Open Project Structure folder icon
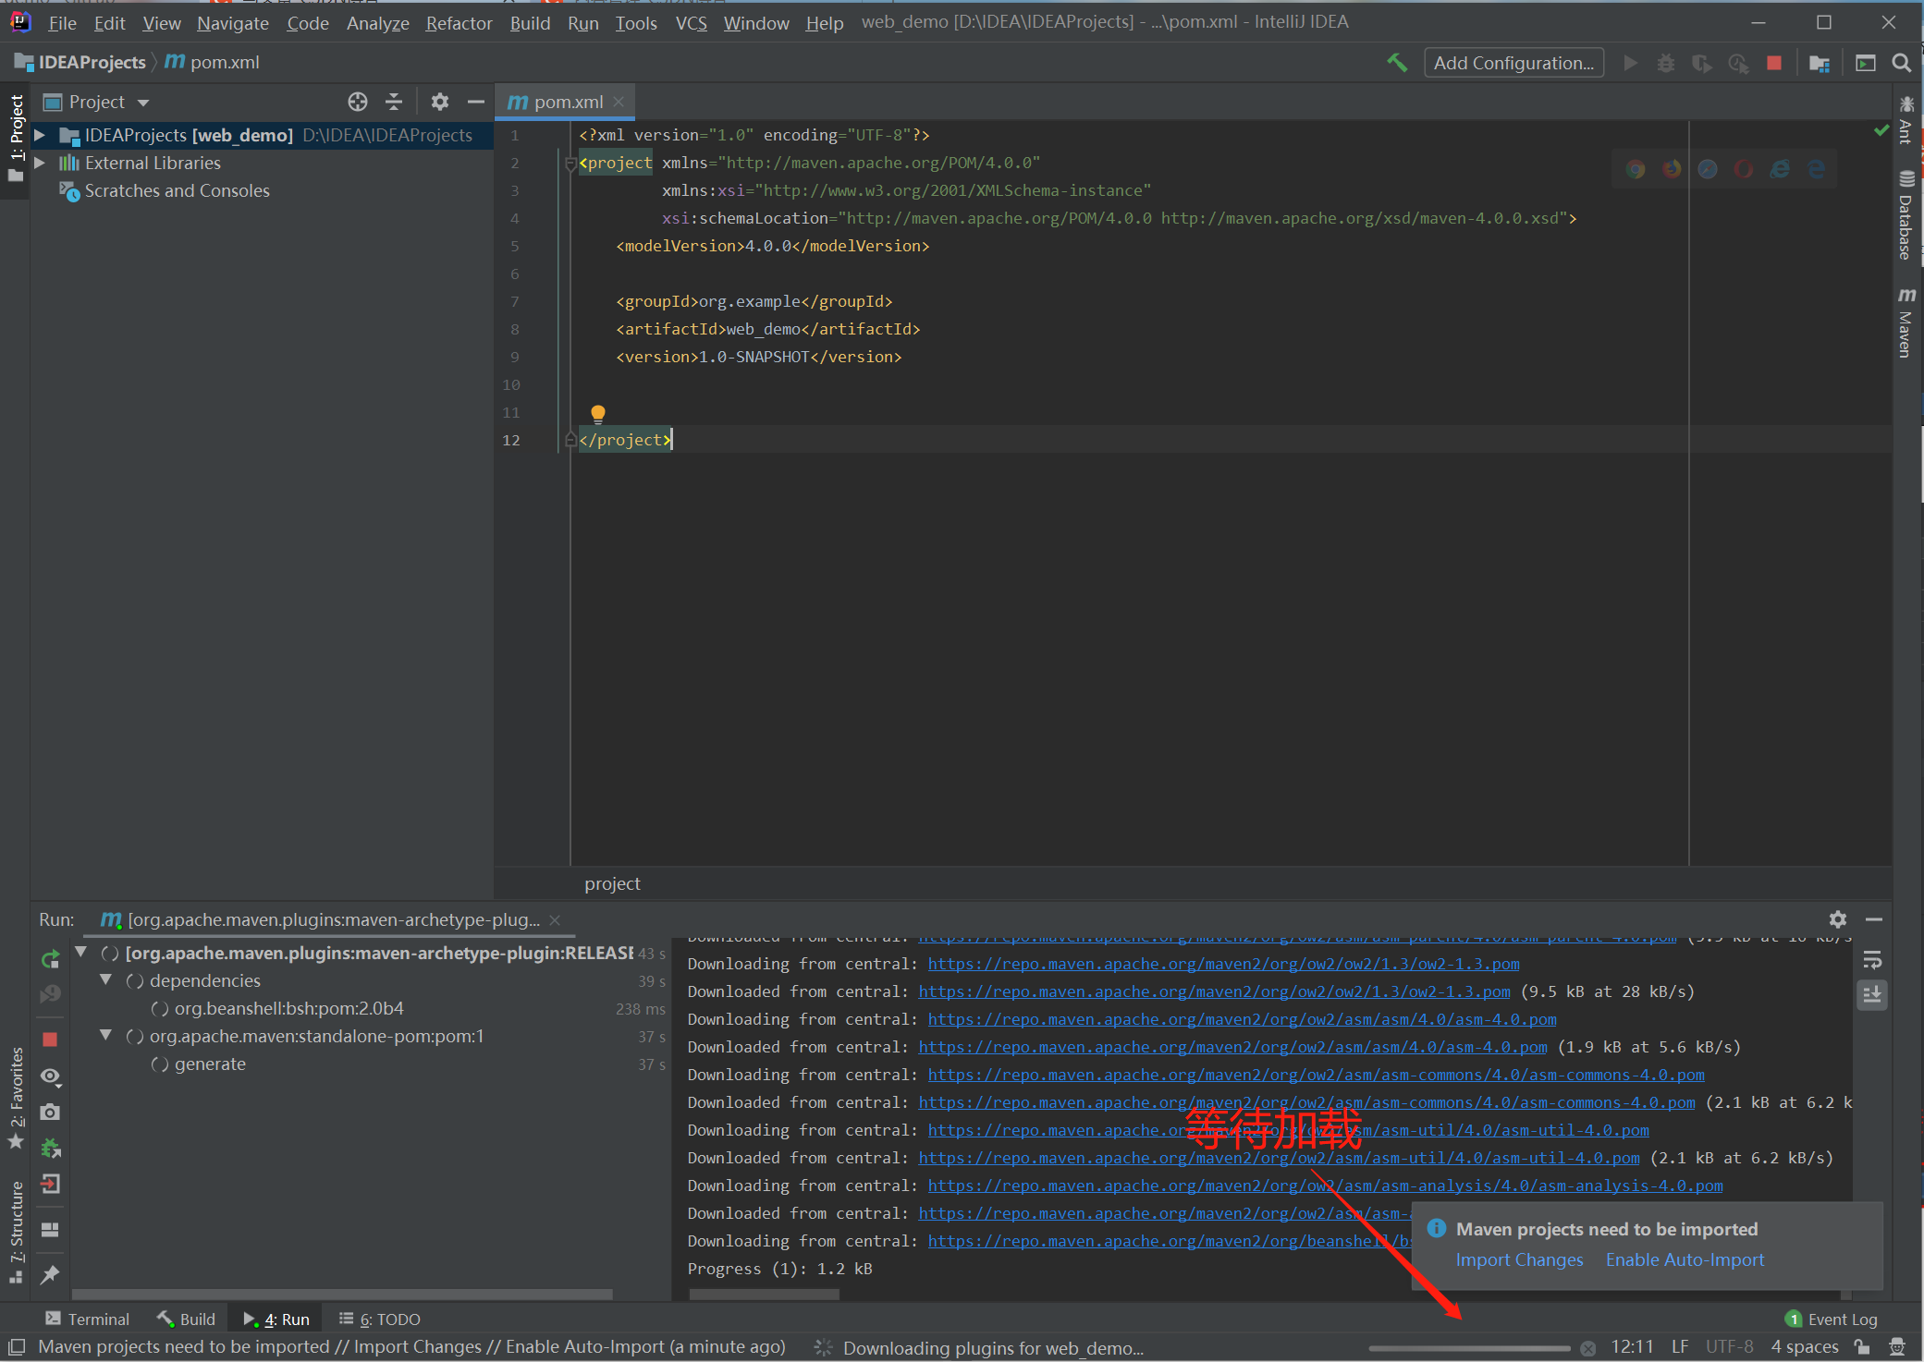 click(1820, 63)
